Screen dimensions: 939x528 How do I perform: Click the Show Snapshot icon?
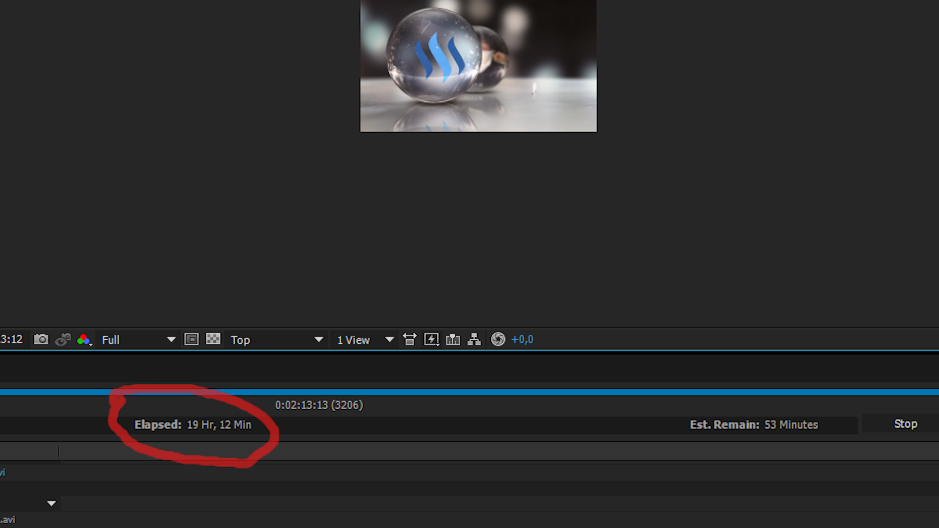[63, 339]
